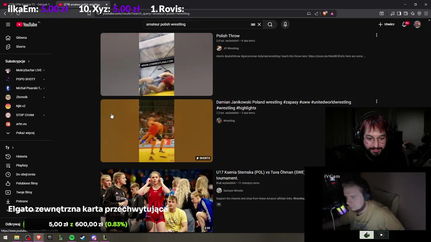Open the Brave Wallet icon
This screenshot has width=431, height=242.
pos(406,13)
